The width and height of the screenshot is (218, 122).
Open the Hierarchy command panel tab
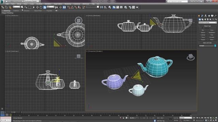205,16
